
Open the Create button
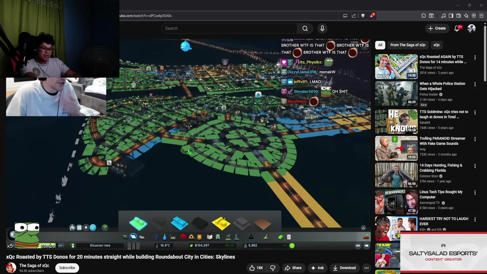click(x=437, y=28)
